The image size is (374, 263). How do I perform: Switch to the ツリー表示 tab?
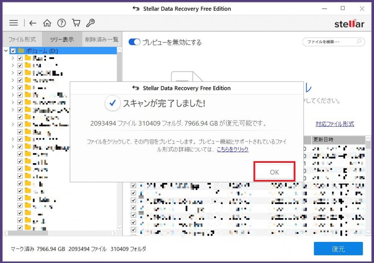[x=62, y=39]
